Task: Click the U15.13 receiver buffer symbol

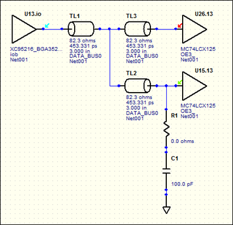Action: pos(194,86)
